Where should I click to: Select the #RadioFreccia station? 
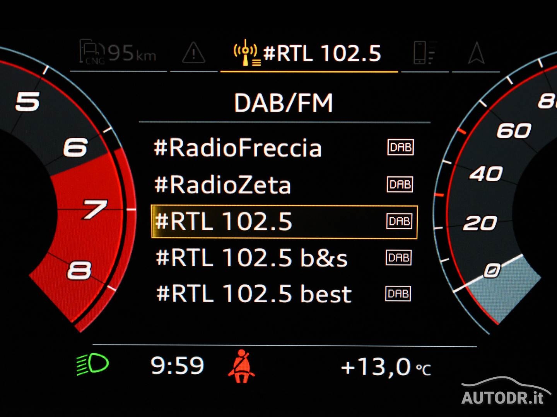coord(237,148)
